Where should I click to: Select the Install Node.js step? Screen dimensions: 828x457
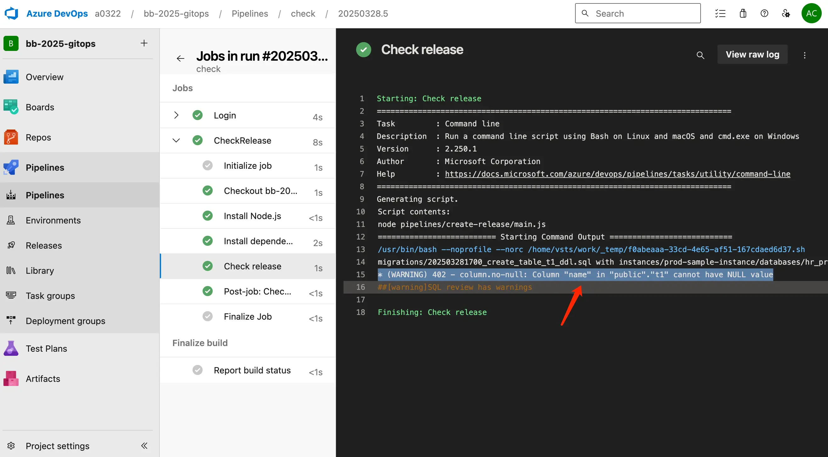pos(252,216)
